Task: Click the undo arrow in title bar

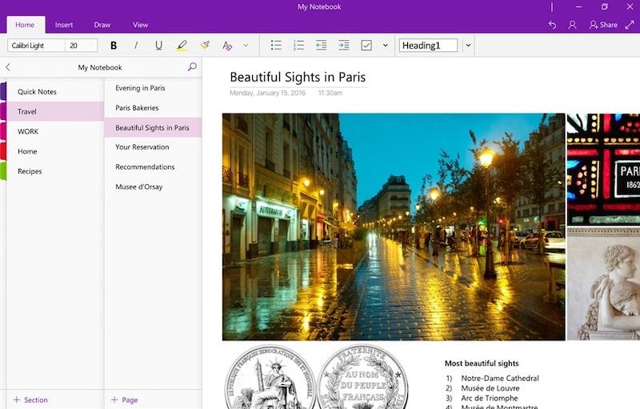Action: pos(552,25)
